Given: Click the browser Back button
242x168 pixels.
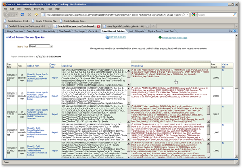Looking at the screenshot, I should point(7,15).
